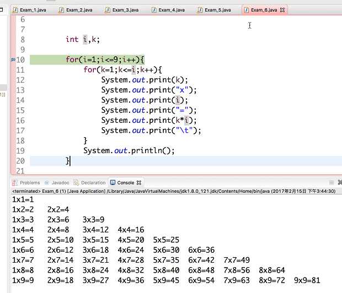This screenshot has width=342, height=293.
Task: Close the Exam_6.java editor tab
Action: point(282,10)
